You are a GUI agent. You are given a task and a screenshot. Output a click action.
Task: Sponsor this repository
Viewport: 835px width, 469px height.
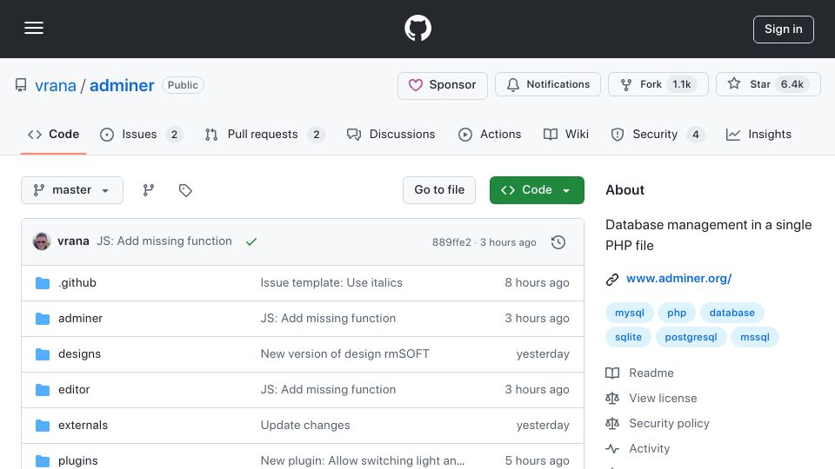coord(443,85)
